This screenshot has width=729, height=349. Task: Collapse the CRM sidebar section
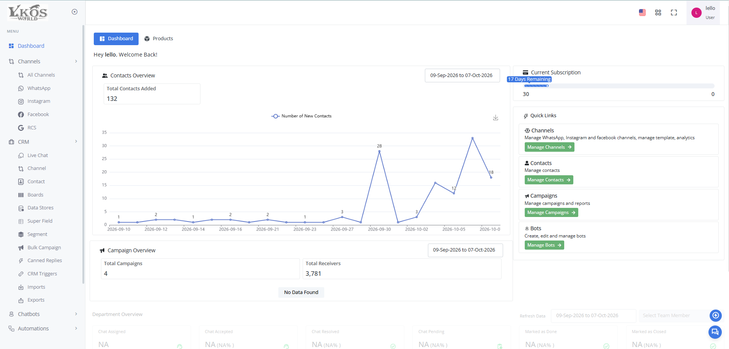(x=43, y=142)
